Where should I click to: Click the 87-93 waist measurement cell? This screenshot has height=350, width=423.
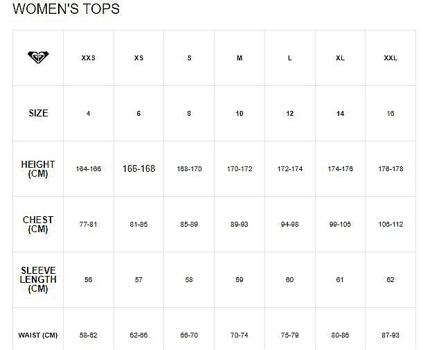[x=390, y=335]
